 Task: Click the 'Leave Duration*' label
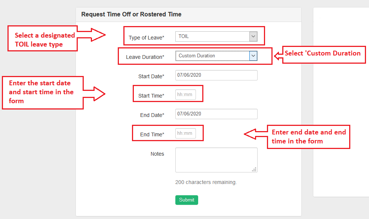[145, 57]
